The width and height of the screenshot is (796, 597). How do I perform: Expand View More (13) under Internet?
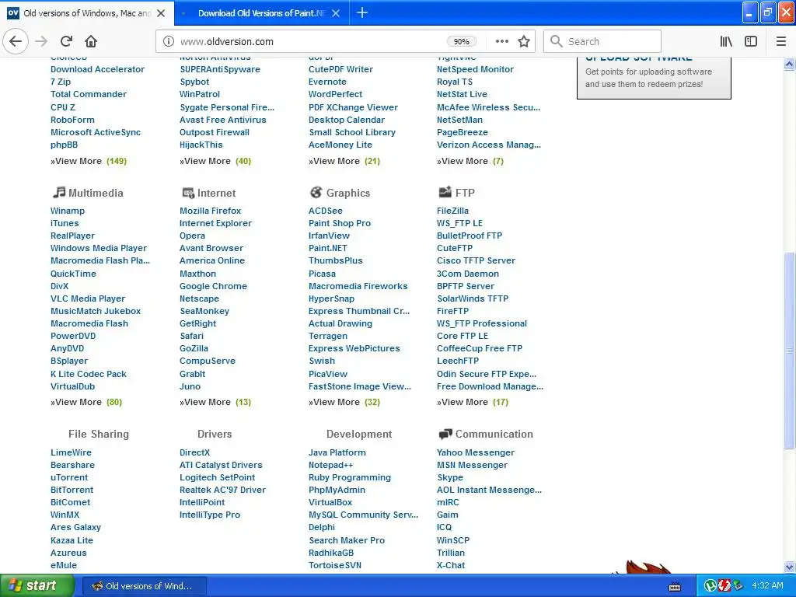215,402
